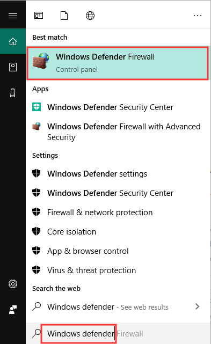This screenshot has height=344, width=211.
Task: Click shield icon beside Virus & threat protection
Action: click(36, 270)
